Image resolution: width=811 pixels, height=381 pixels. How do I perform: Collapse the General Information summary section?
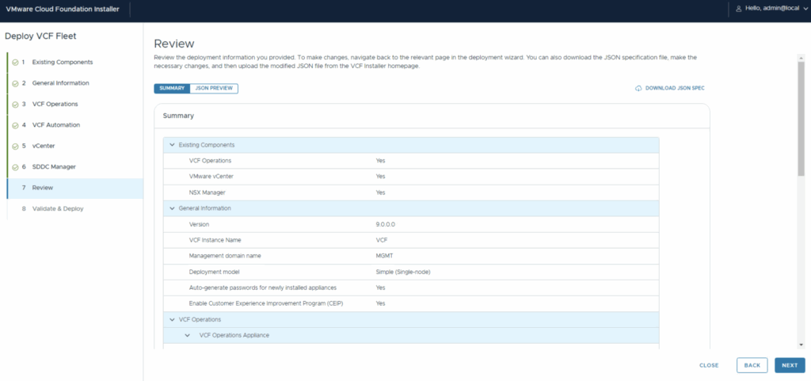pyautogui.click(x=172, y=208)
